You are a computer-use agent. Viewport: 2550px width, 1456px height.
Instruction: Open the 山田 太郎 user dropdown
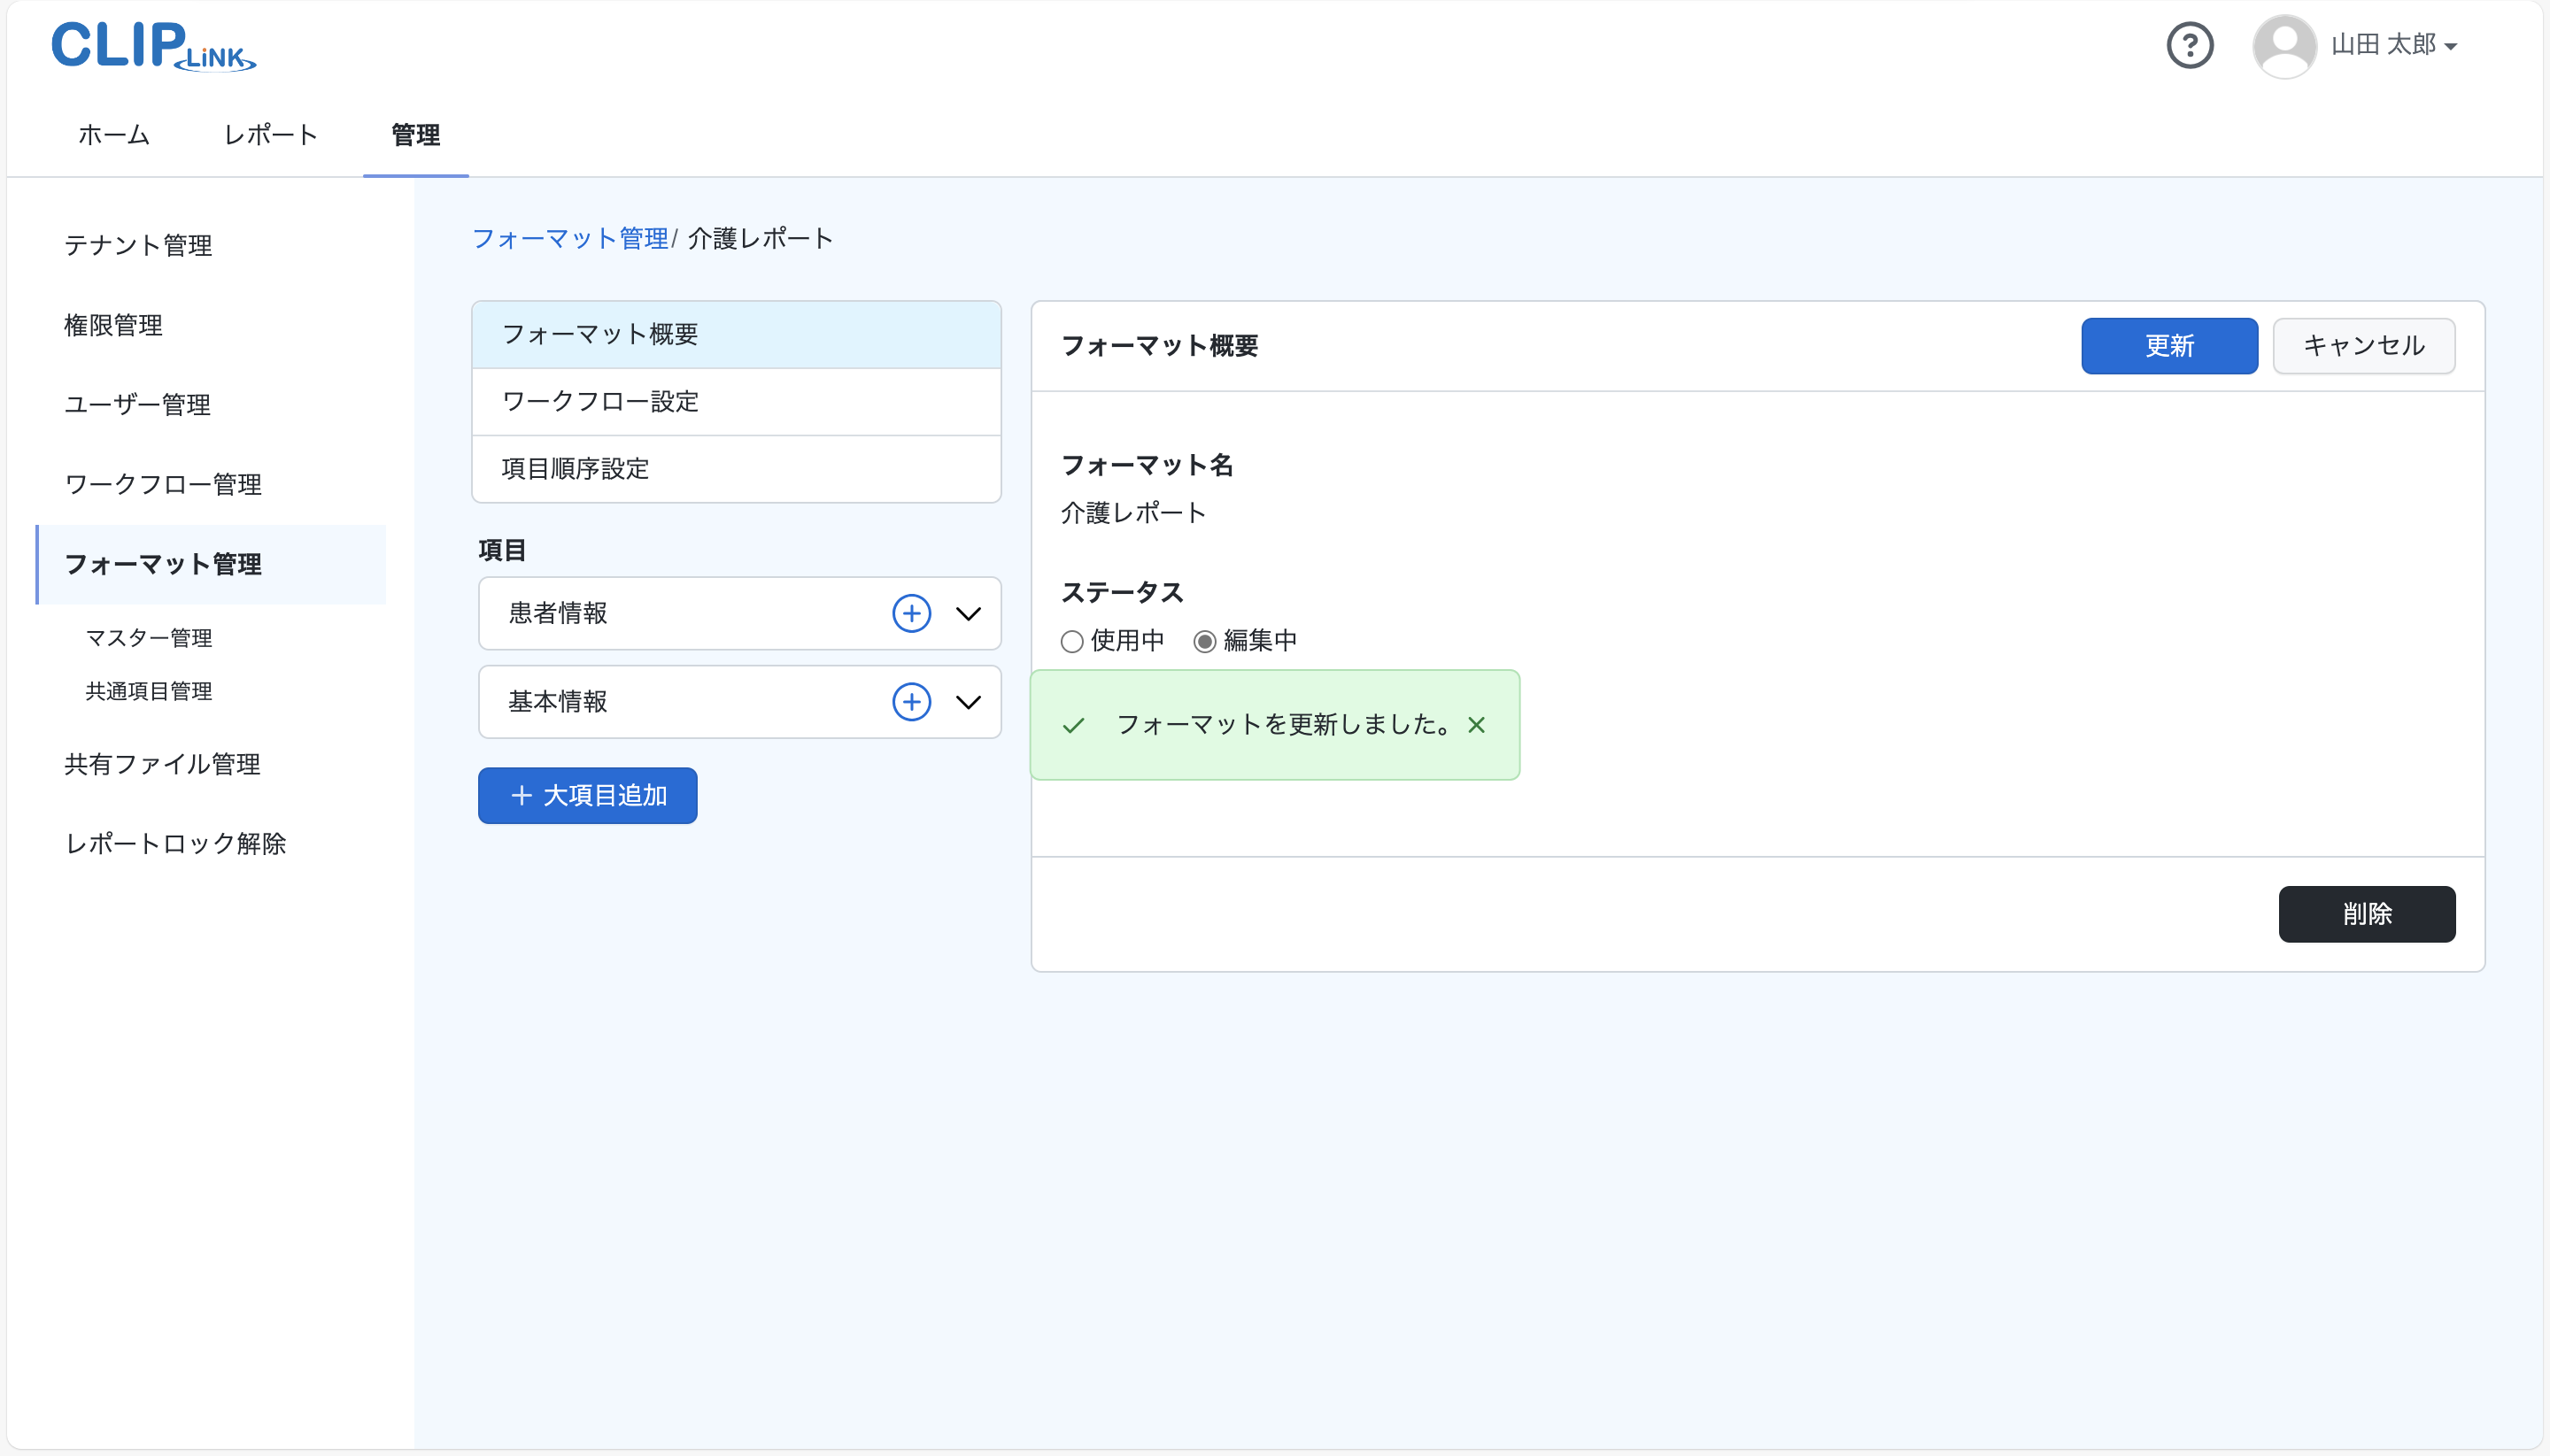[x=2393, y=45]
